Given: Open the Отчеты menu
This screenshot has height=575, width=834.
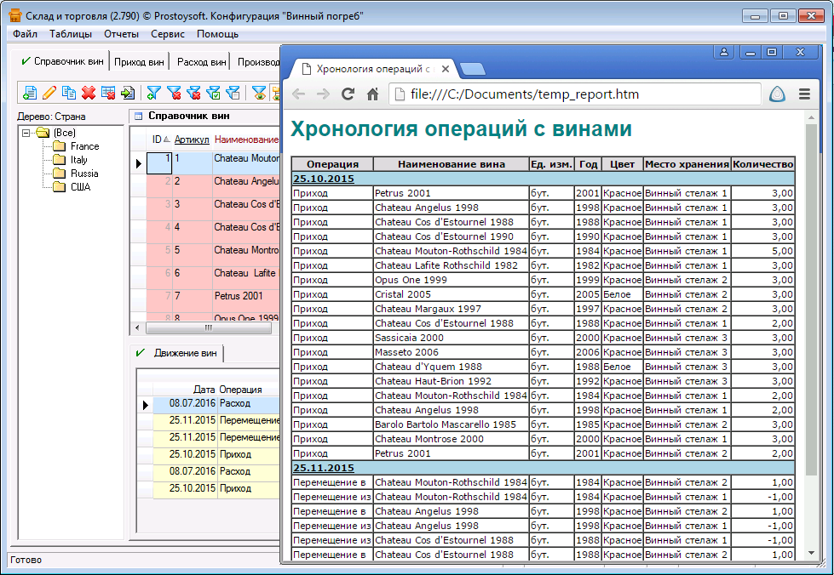Looking at the screenshot, I should coord(121,34).
